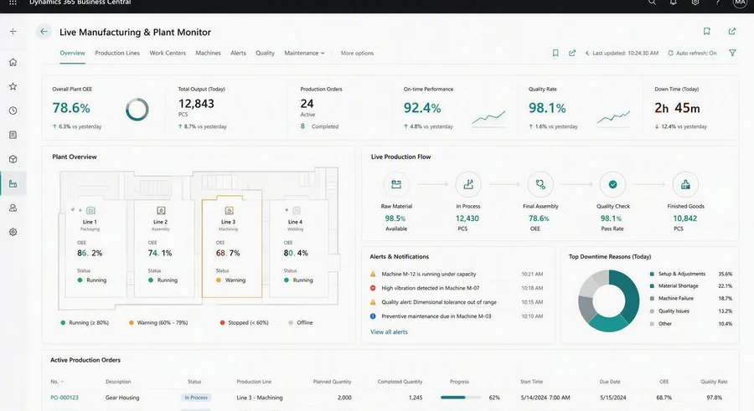Click the filter funnel icon
754x411 pixels.
point(732,53)
